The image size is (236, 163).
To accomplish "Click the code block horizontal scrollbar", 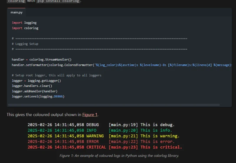I will pyautogui.click(x=114, y=105).
